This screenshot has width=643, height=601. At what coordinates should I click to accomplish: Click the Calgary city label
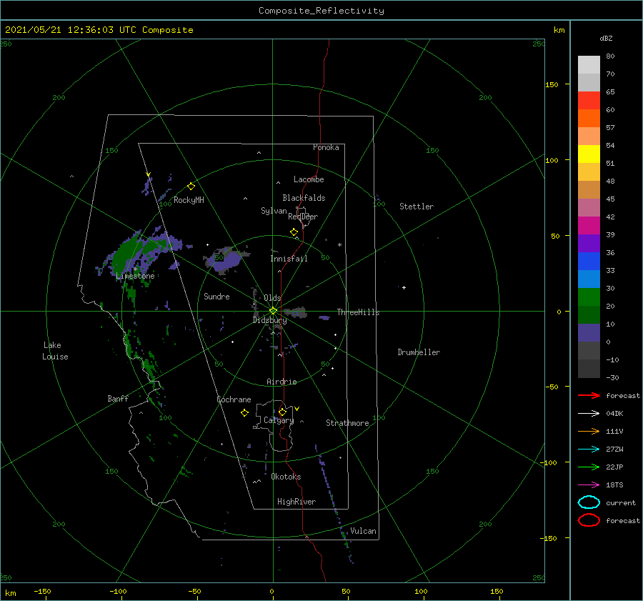pos(279,420)
